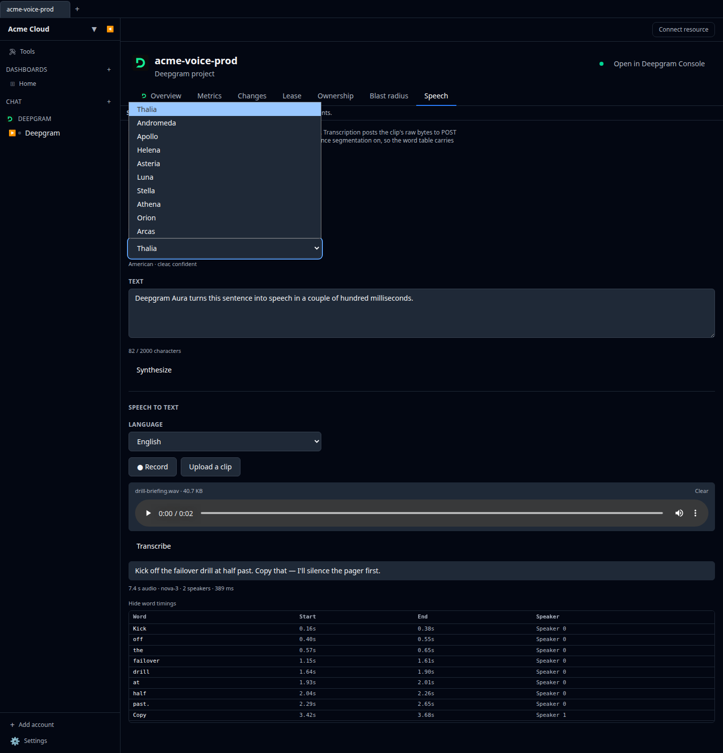Open the English language dropdown
The height and width of the screenshot is (753, 723).
[225, 442]
